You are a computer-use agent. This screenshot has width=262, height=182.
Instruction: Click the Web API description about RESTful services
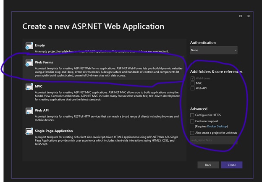[107, 118]
